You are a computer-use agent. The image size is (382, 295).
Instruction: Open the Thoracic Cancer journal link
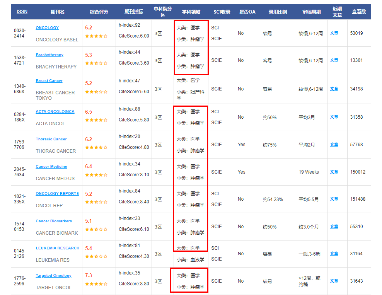coord(51,139)
